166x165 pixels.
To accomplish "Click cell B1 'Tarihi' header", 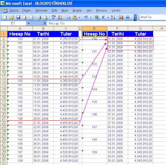I will pos(43,34).
